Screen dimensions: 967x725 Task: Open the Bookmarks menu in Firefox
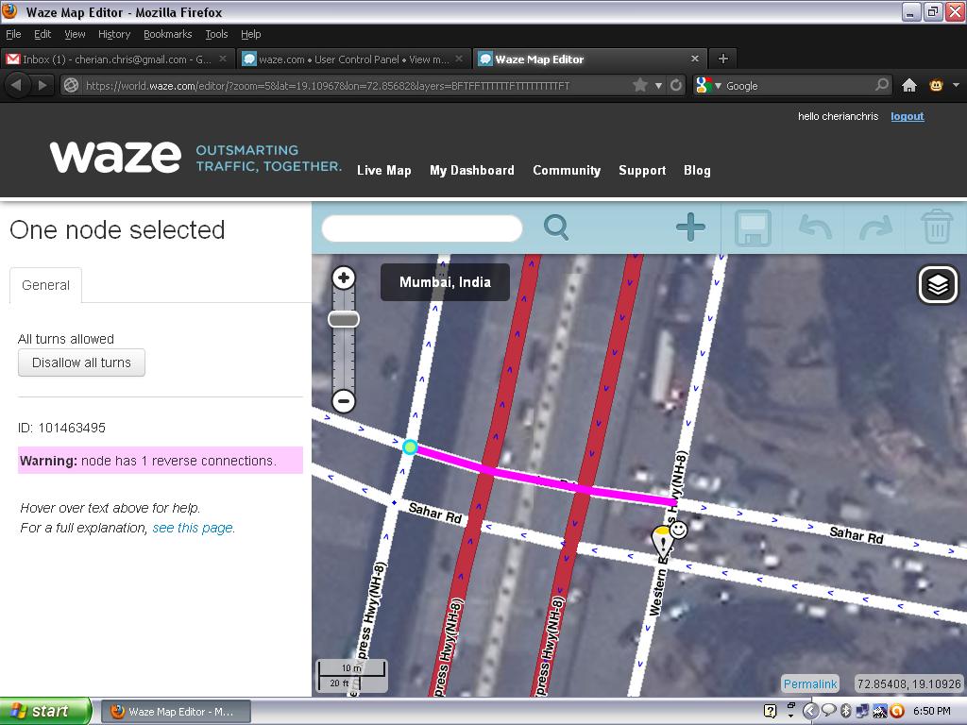coord(167,34)
